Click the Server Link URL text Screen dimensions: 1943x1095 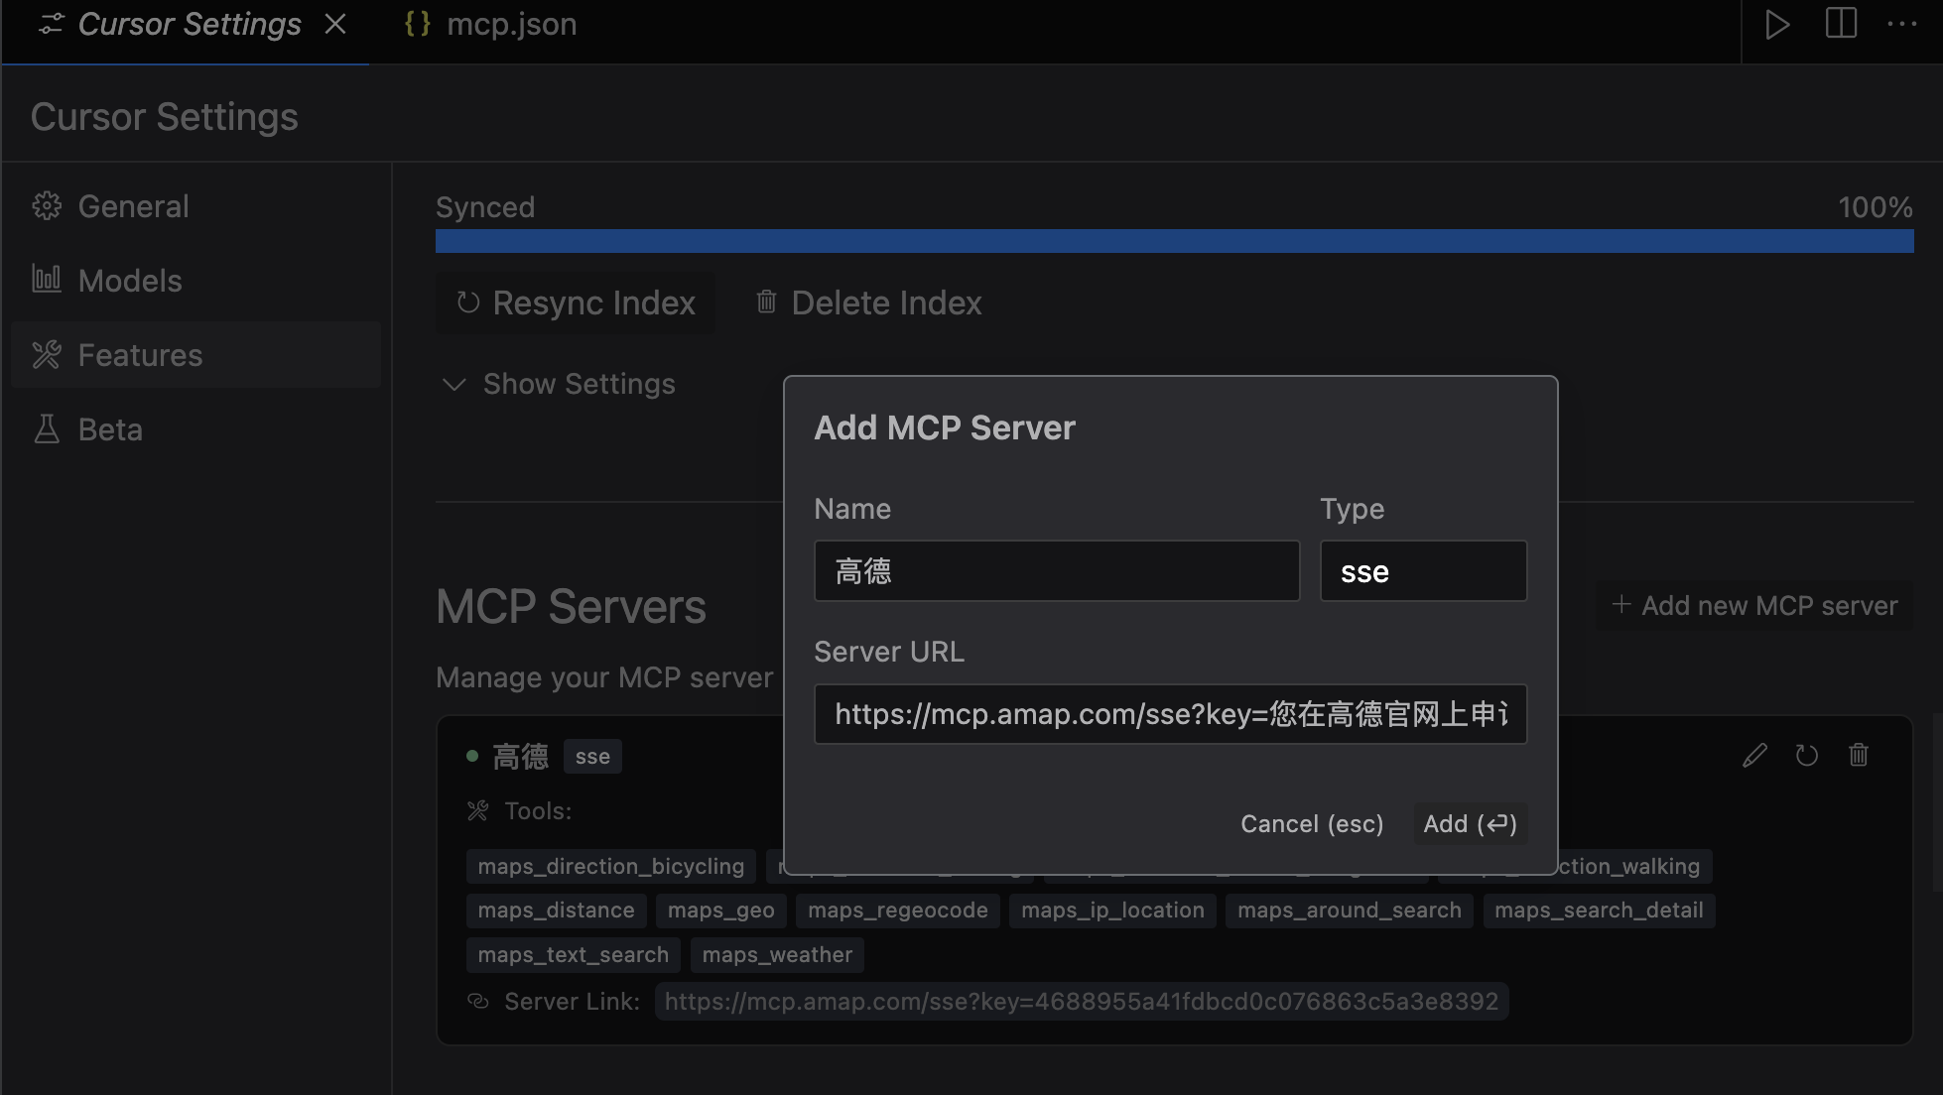pyautogui.click(x=1082, y=1002)
